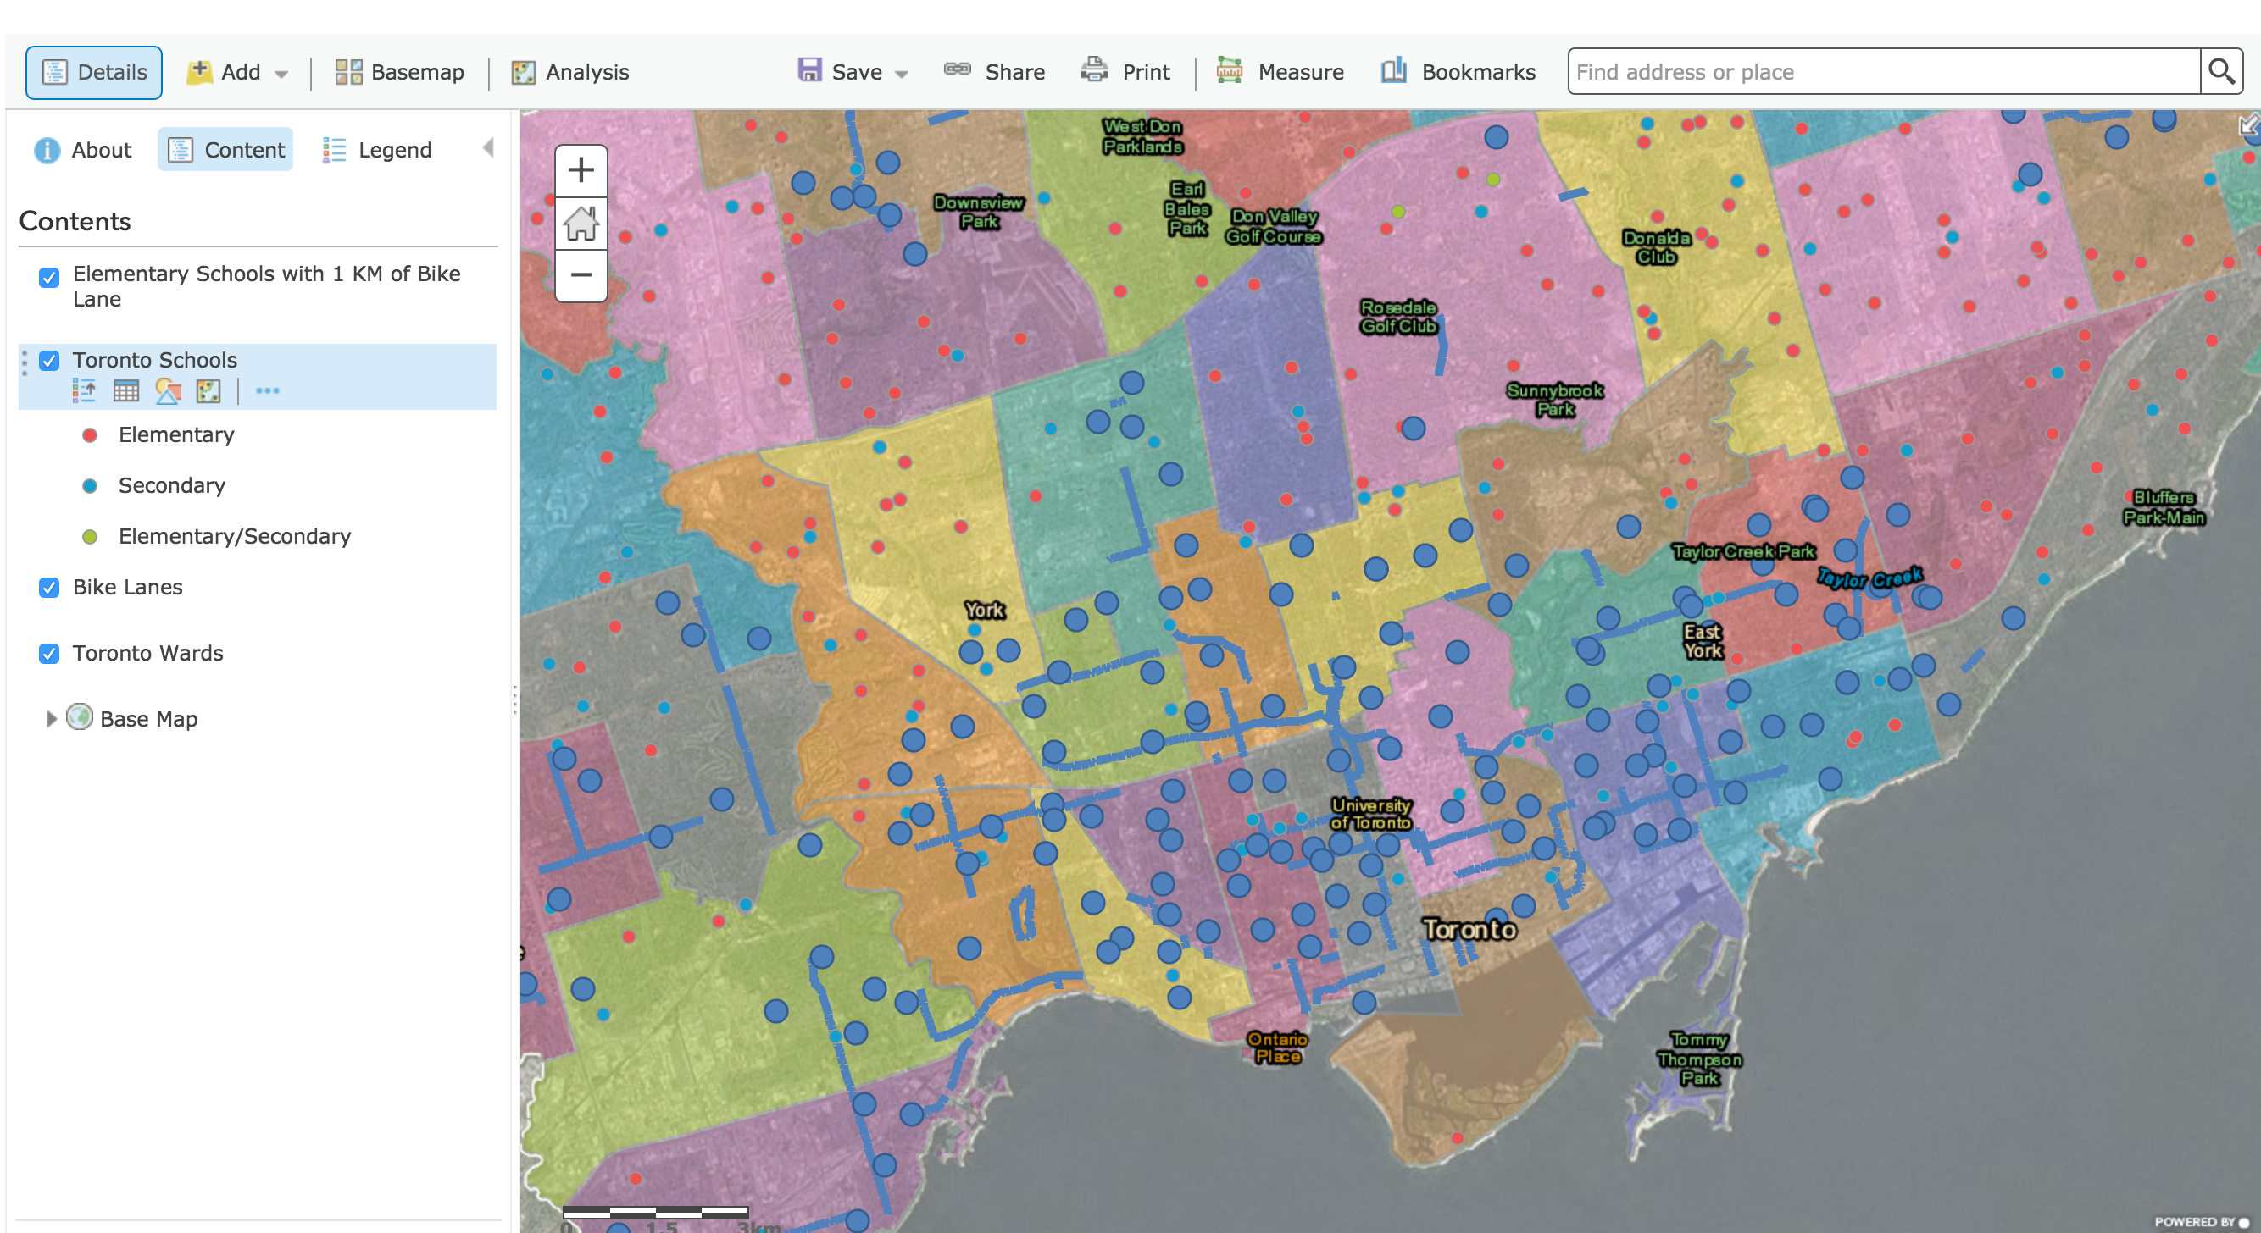This screenshot has height=1233, width=2261.
Task: Click the Analysis button label
Action: [x=587, y=72]
